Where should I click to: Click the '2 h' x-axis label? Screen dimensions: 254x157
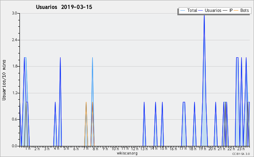click(37, 149)
